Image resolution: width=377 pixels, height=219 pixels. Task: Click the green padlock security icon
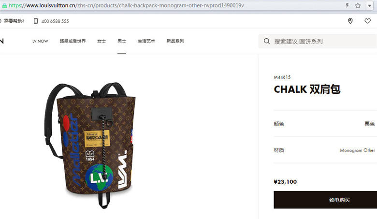coord(4,5)
